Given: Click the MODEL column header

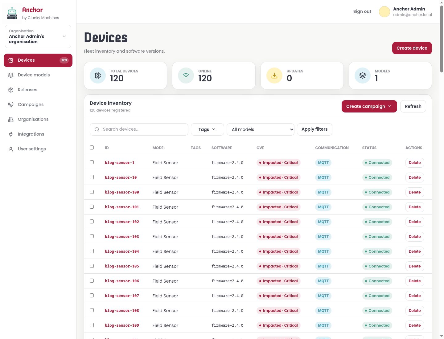Looking at the screenshot, I should coord(159,148).
